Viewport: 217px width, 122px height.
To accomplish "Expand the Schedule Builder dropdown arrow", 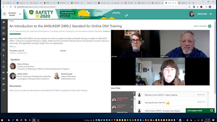I will click(x=20, y=14).
